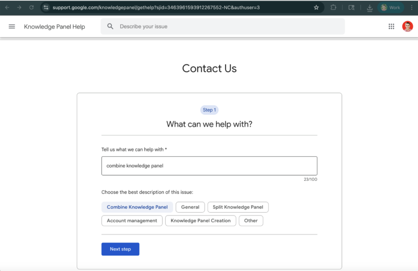
Task: Select the Combine Knowledge Panel chip
Action: click(137, 207)
